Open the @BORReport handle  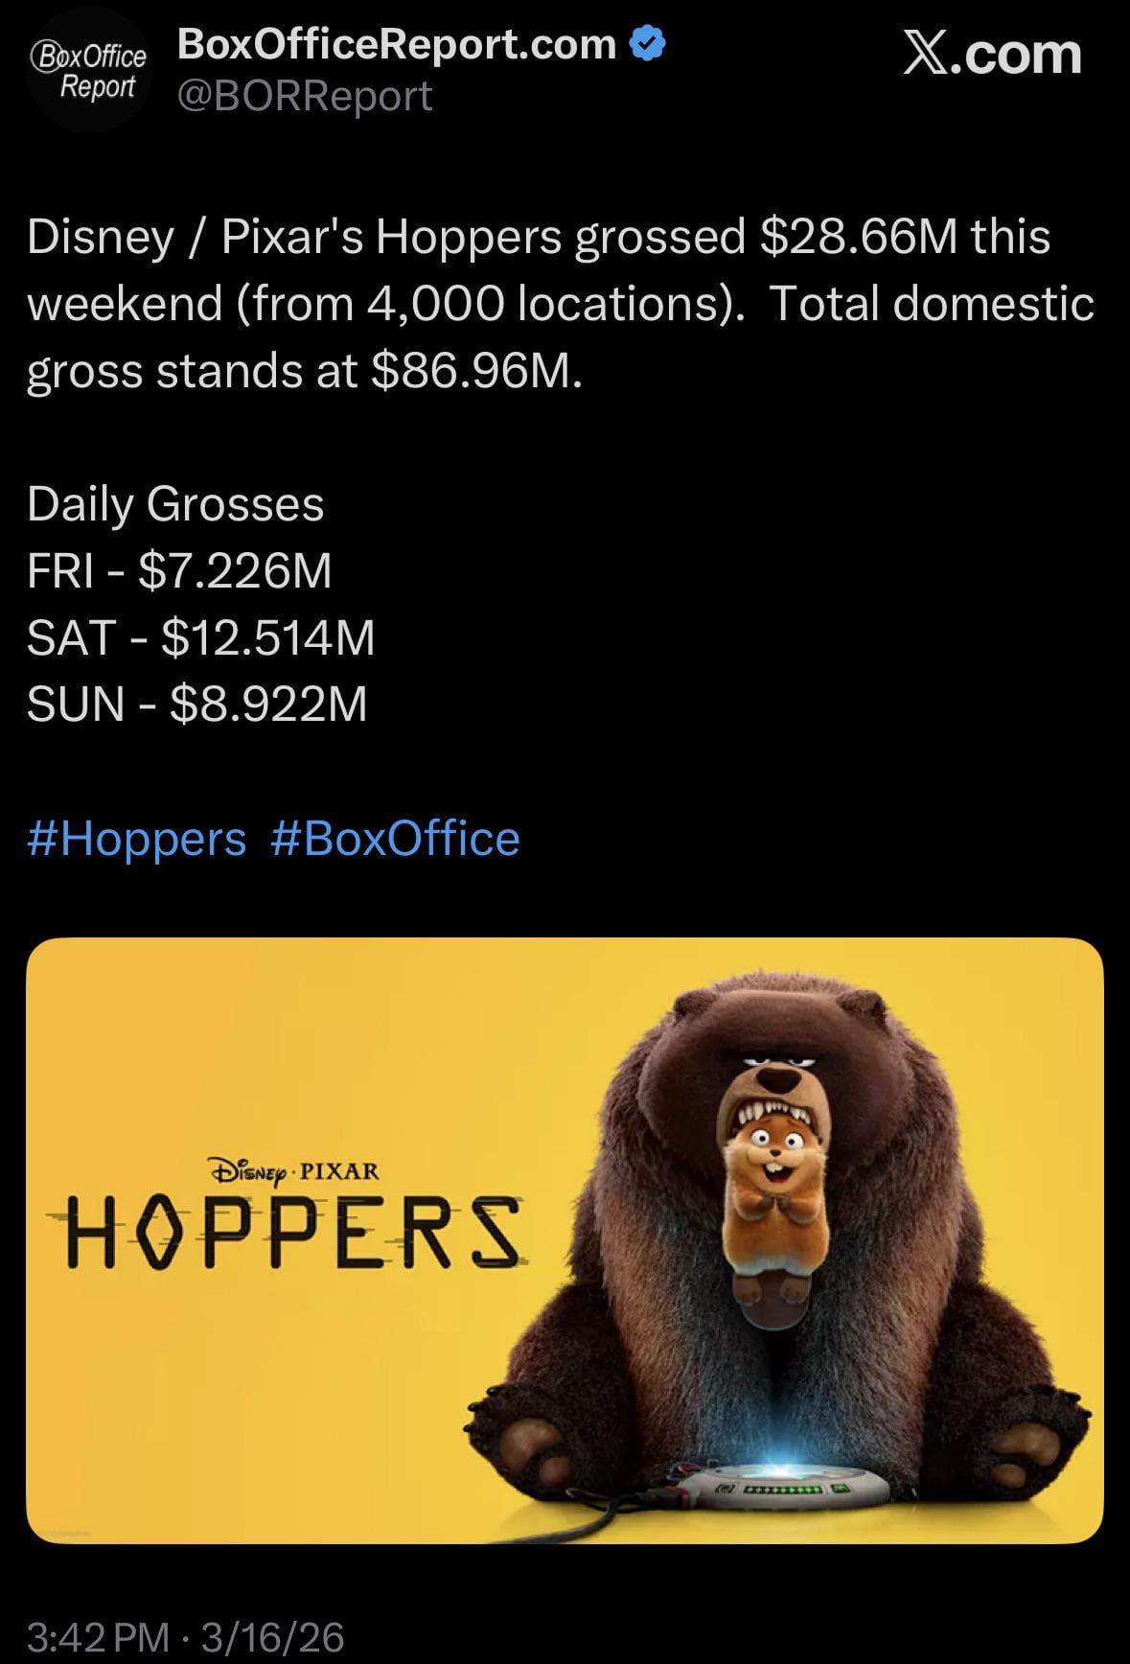306,96
